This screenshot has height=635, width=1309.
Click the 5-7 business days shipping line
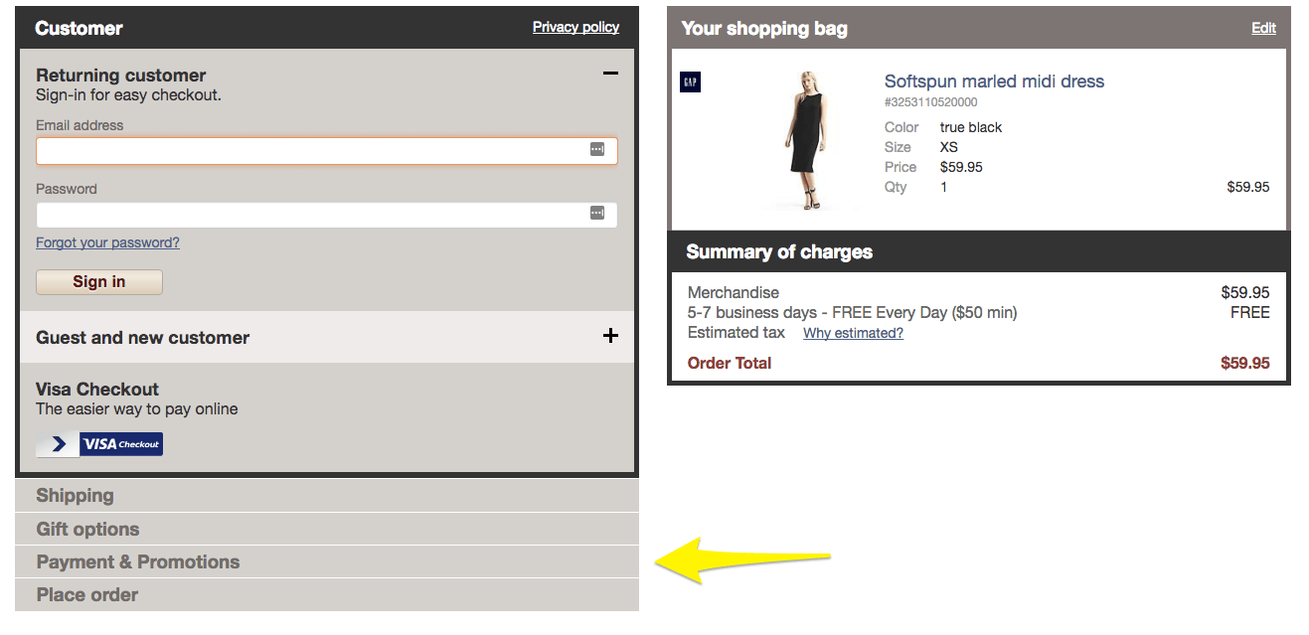tap(853, 312)
